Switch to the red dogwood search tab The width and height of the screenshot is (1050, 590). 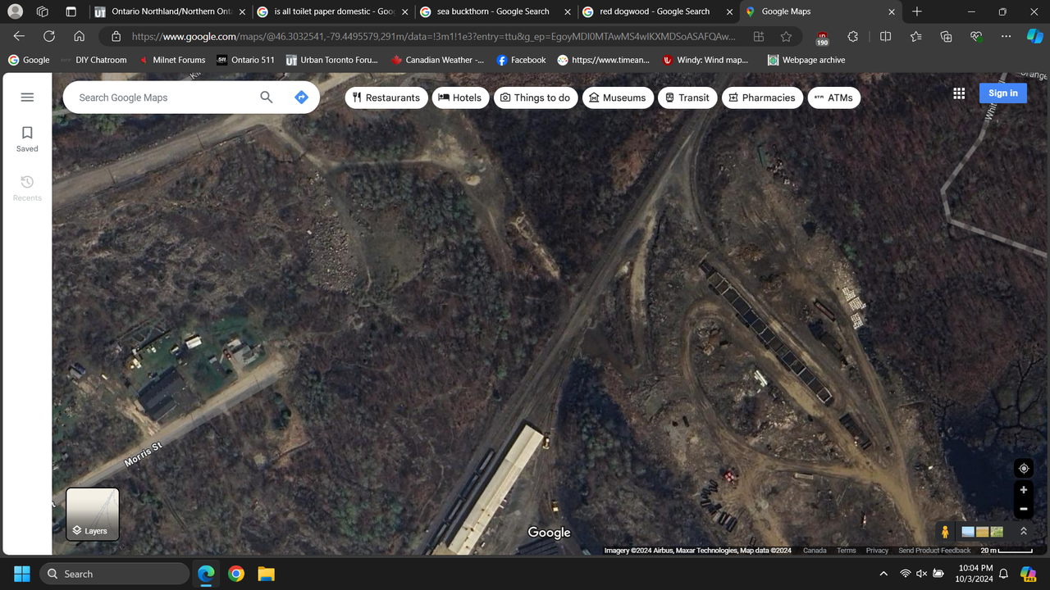pos(654,11)
